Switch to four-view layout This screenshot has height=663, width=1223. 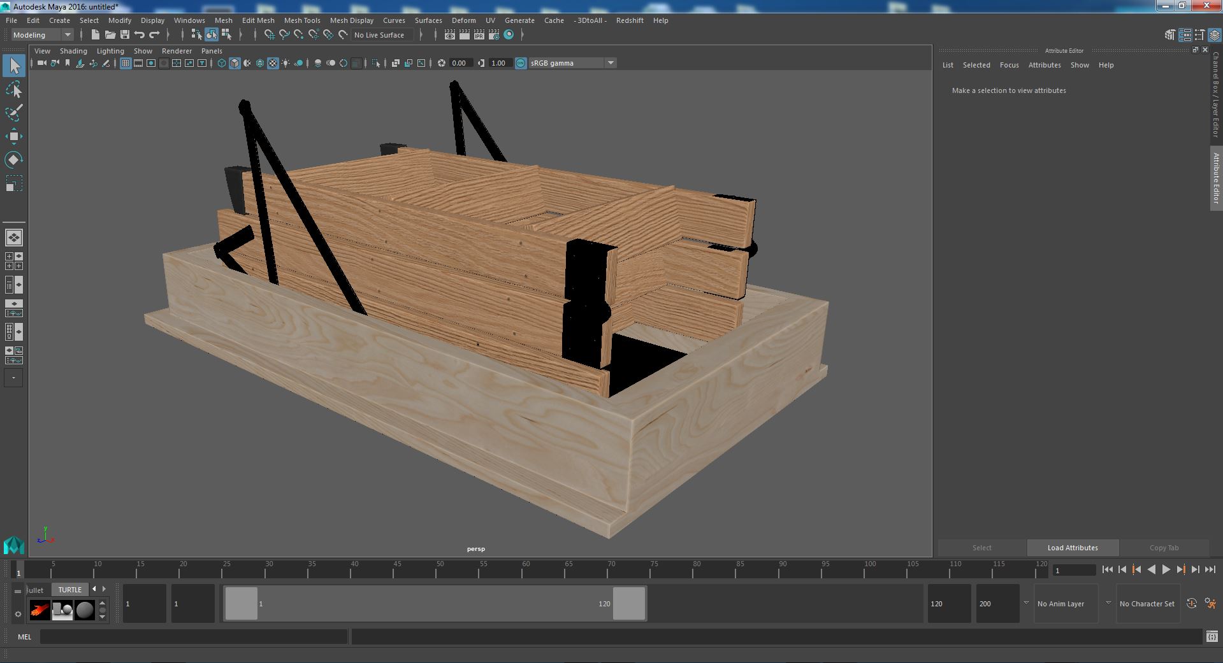tap(14, 261)
